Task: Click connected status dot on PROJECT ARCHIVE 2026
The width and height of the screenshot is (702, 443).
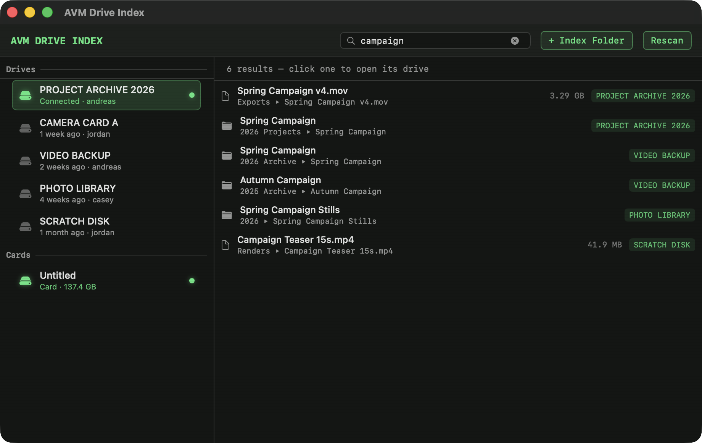Action: [192, 95]
